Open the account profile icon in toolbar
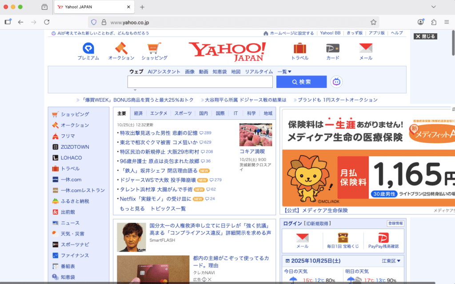The width and height of the screenshot is (455, 284). [420, 22]
